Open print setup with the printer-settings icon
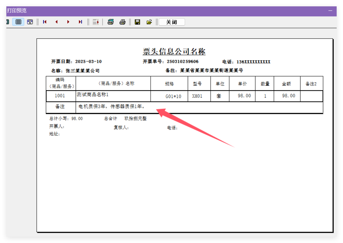The width and height of the screenshot is (343, 243). pyautogui.click(x=110, y=22)
